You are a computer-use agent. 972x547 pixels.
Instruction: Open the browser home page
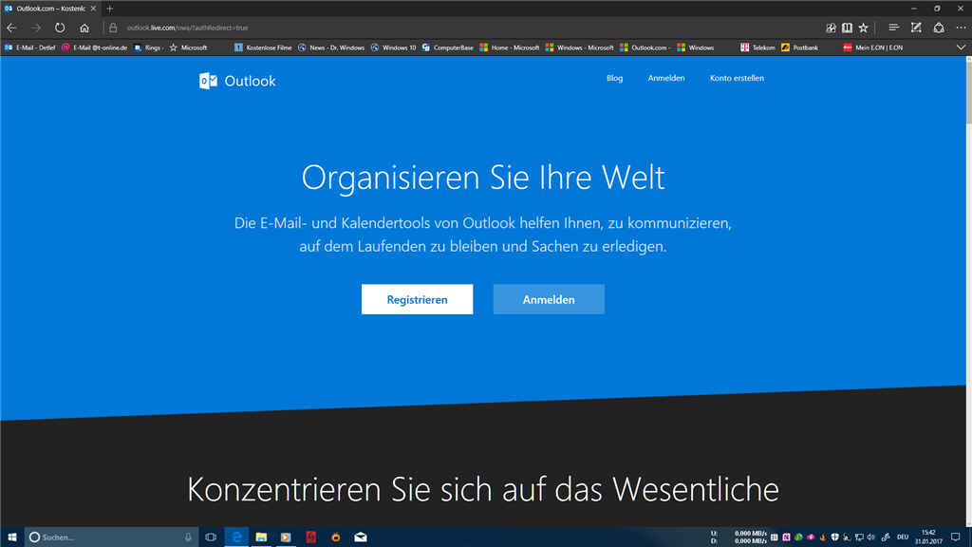coord(84,28)
